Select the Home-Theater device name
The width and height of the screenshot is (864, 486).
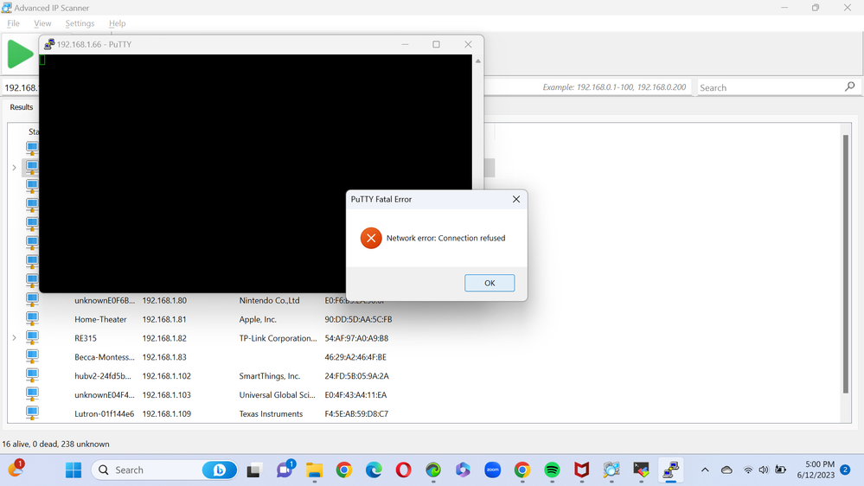100,319
